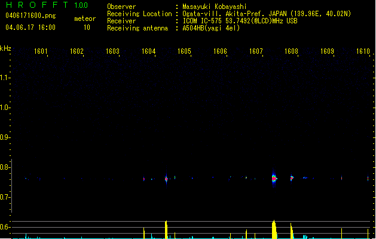
Task: Click the yellow power bar at 1608
Action: point(292,231)
